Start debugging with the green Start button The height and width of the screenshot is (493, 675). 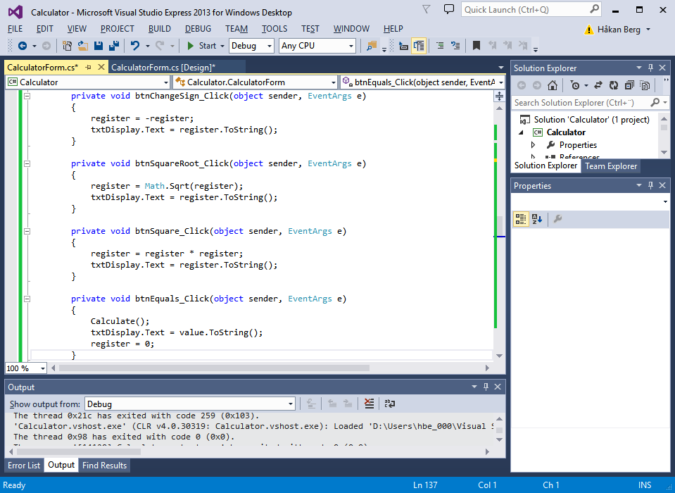pos(202,46)
